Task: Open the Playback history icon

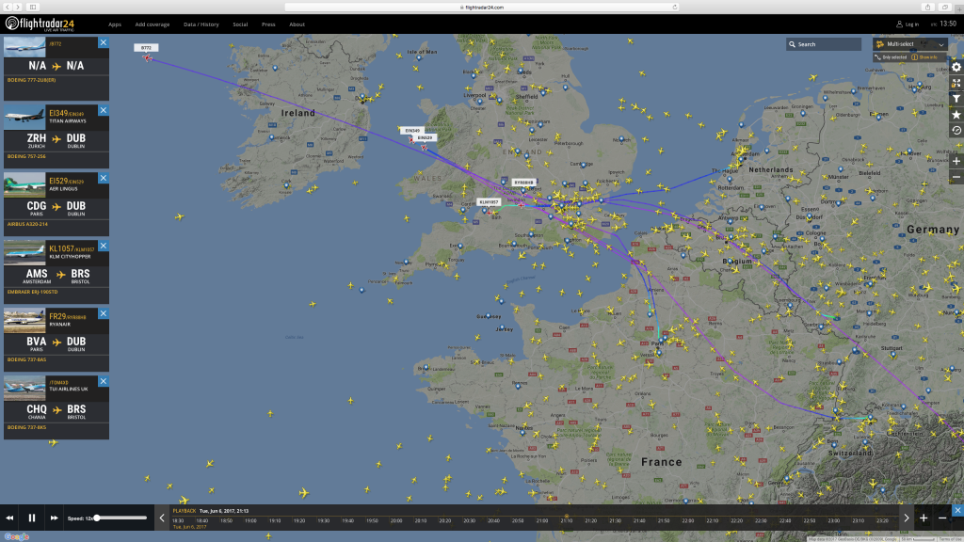Action: point(956,130)
